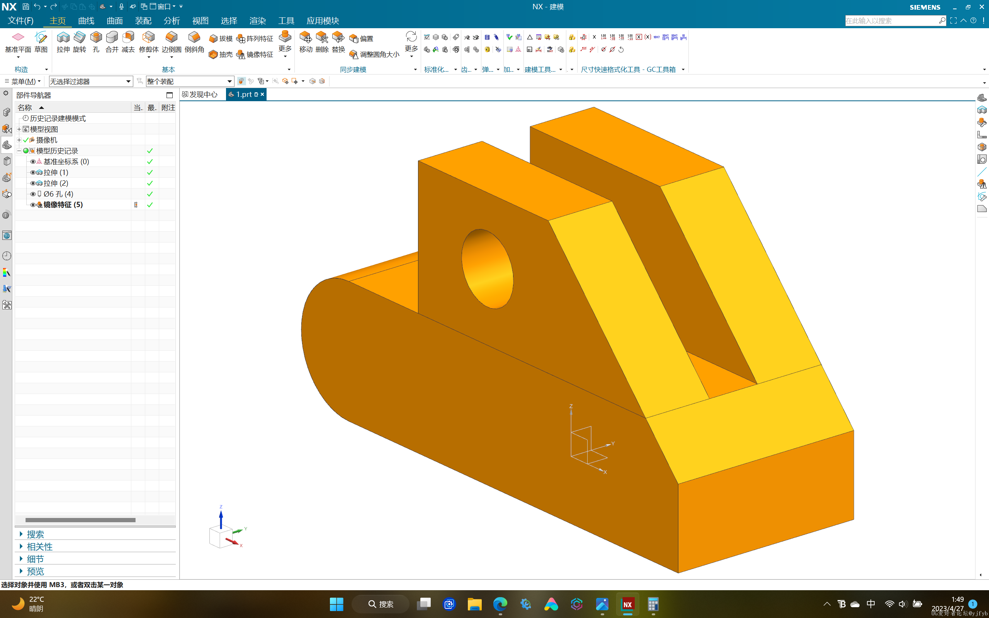Click the Save icon in title bar
Image resolution: width=989 pixels, height=618 pixels.
point(25,7)
